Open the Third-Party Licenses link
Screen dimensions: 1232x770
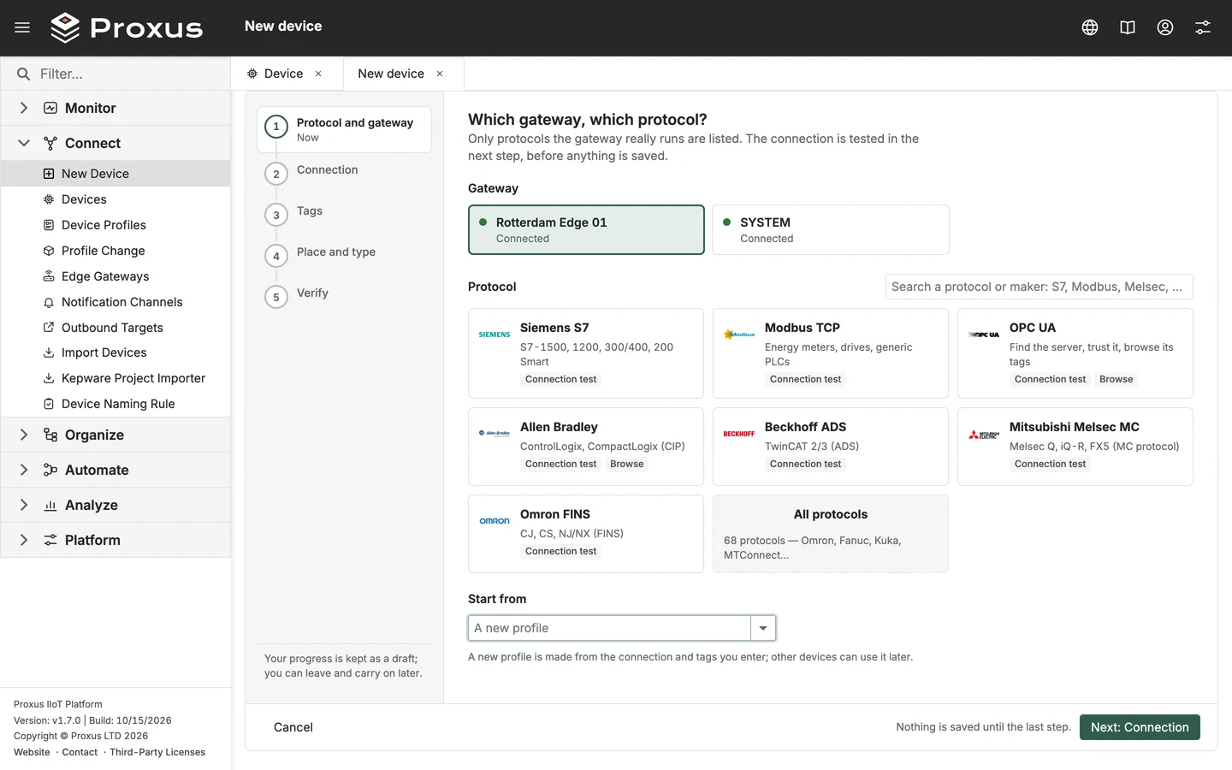(x=157, y=752)
